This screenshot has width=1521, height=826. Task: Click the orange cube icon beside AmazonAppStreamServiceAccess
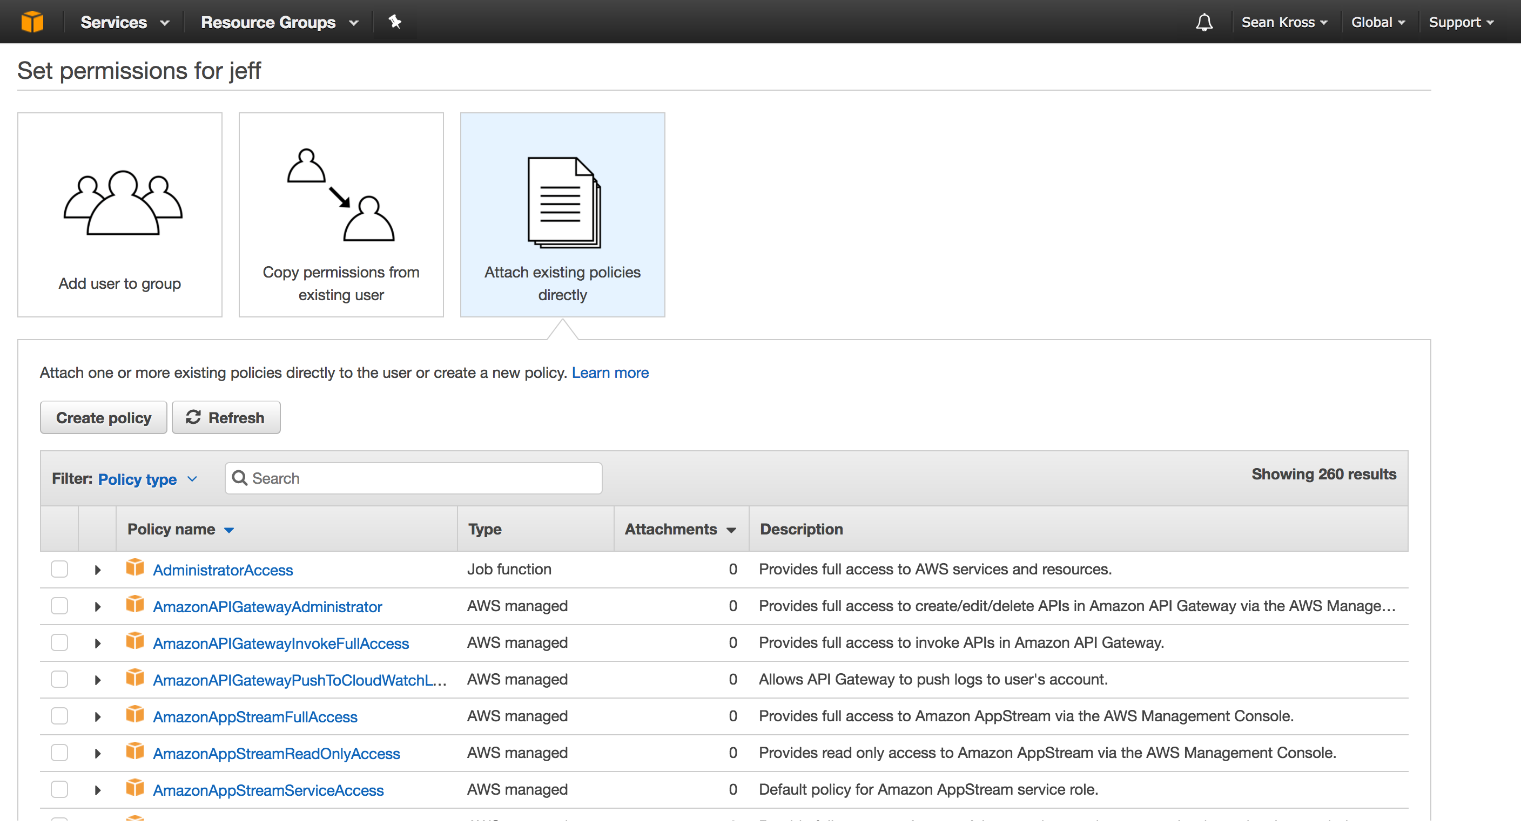[x=135, y=788]
